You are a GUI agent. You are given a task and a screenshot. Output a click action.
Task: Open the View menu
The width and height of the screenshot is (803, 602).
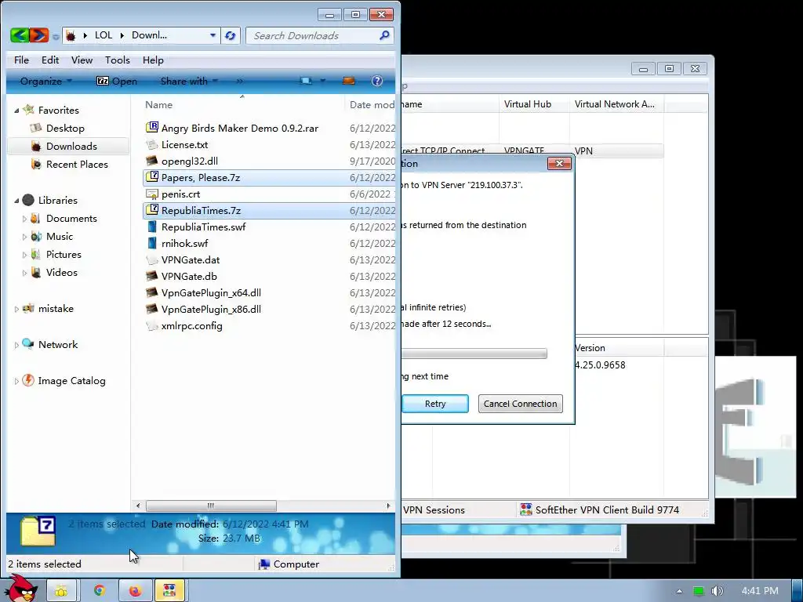coord(82,60)
